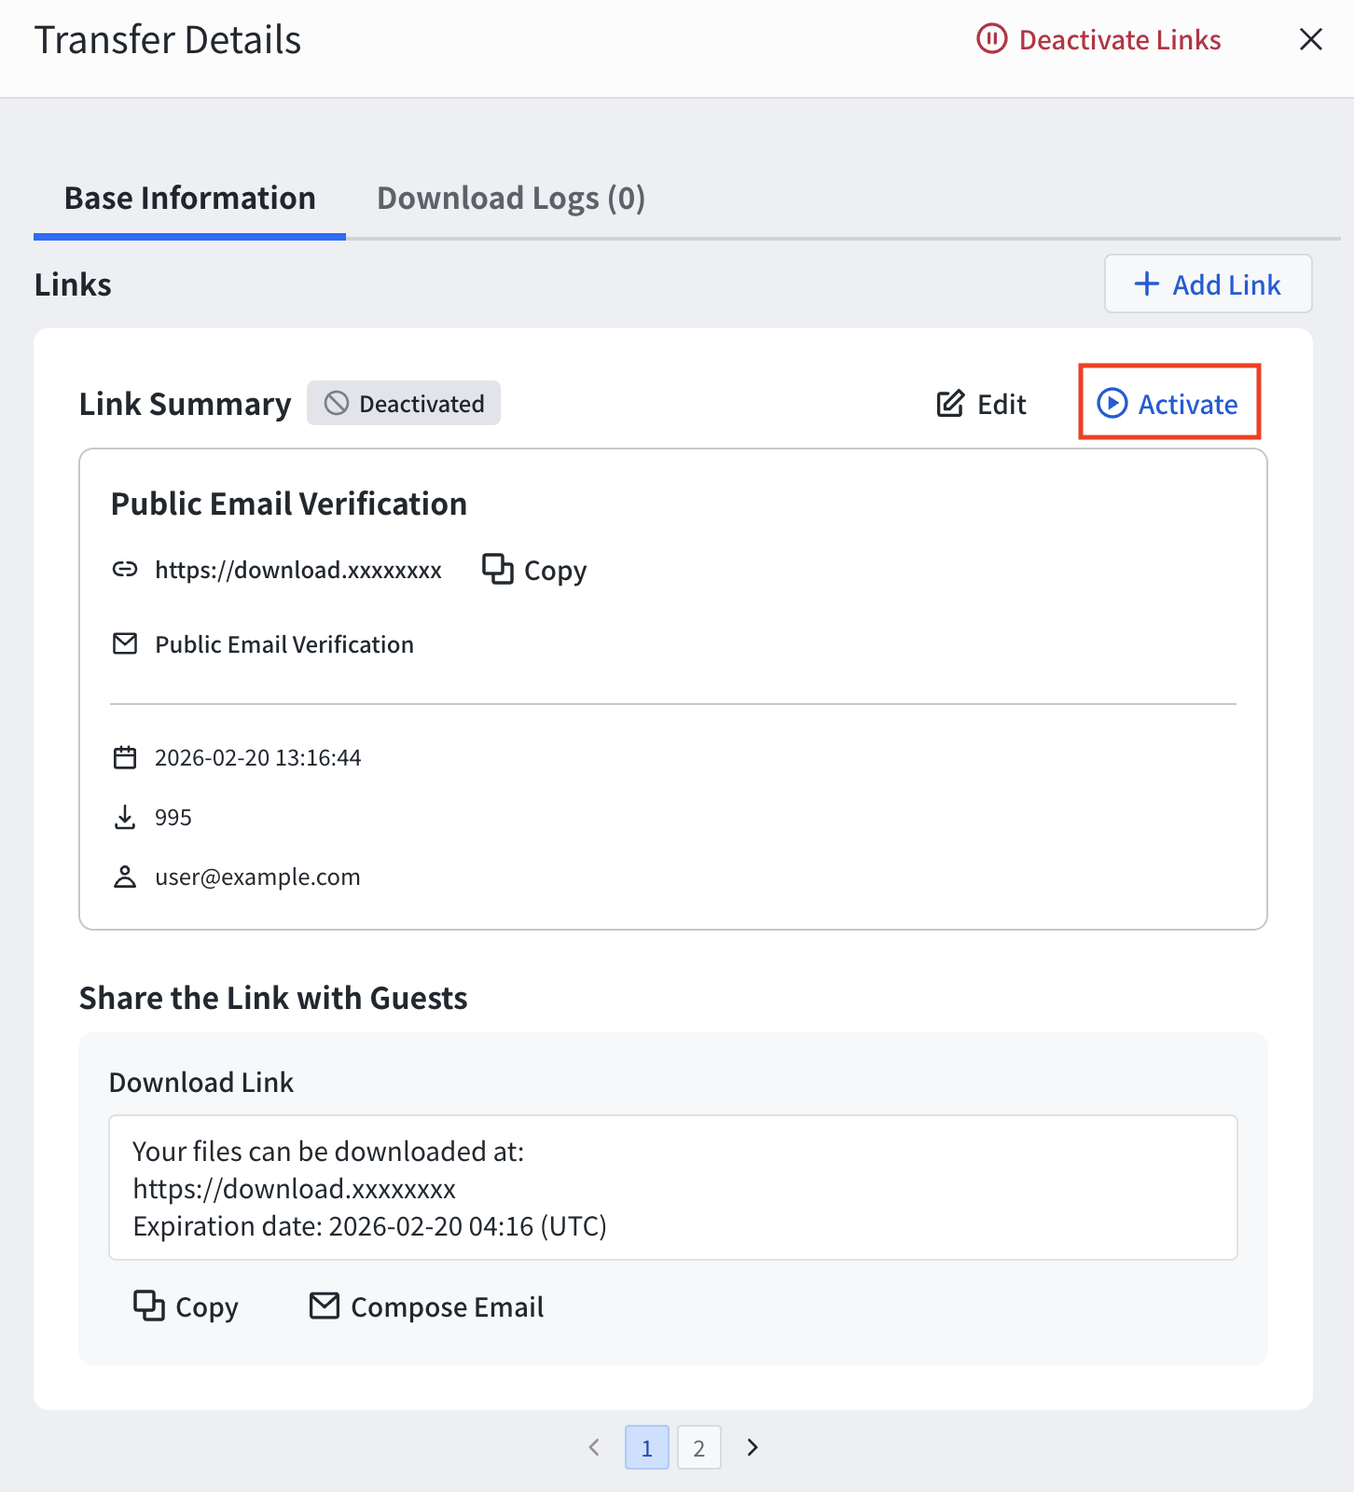This screenshot has height=1492, width=1354.
Task: Go to previous page with the left chevron
Action: pyautogui.click(x=595, y=1447)
